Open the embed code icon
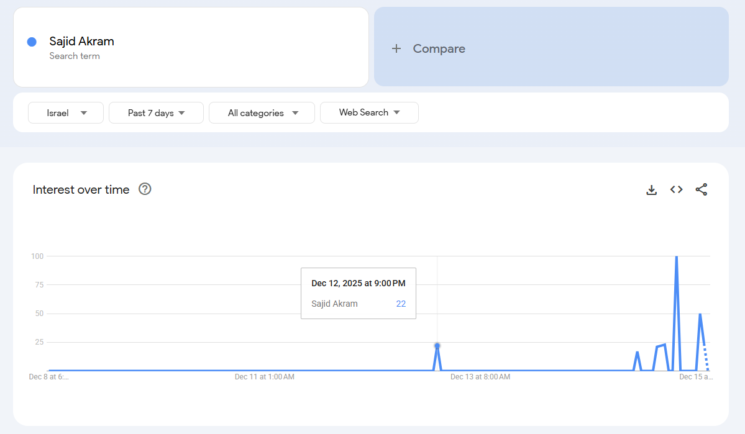This screenshot has height=434, width=745. click(x=676, y=190)
